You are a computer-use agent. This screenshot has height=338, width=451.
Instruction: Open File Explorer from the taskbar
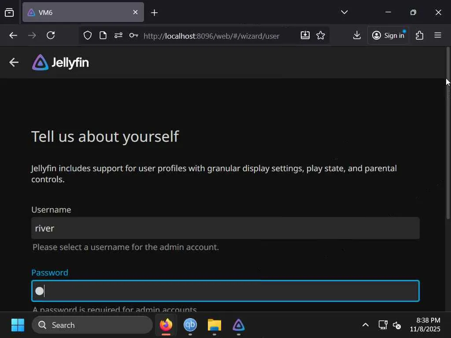(214, 325)
